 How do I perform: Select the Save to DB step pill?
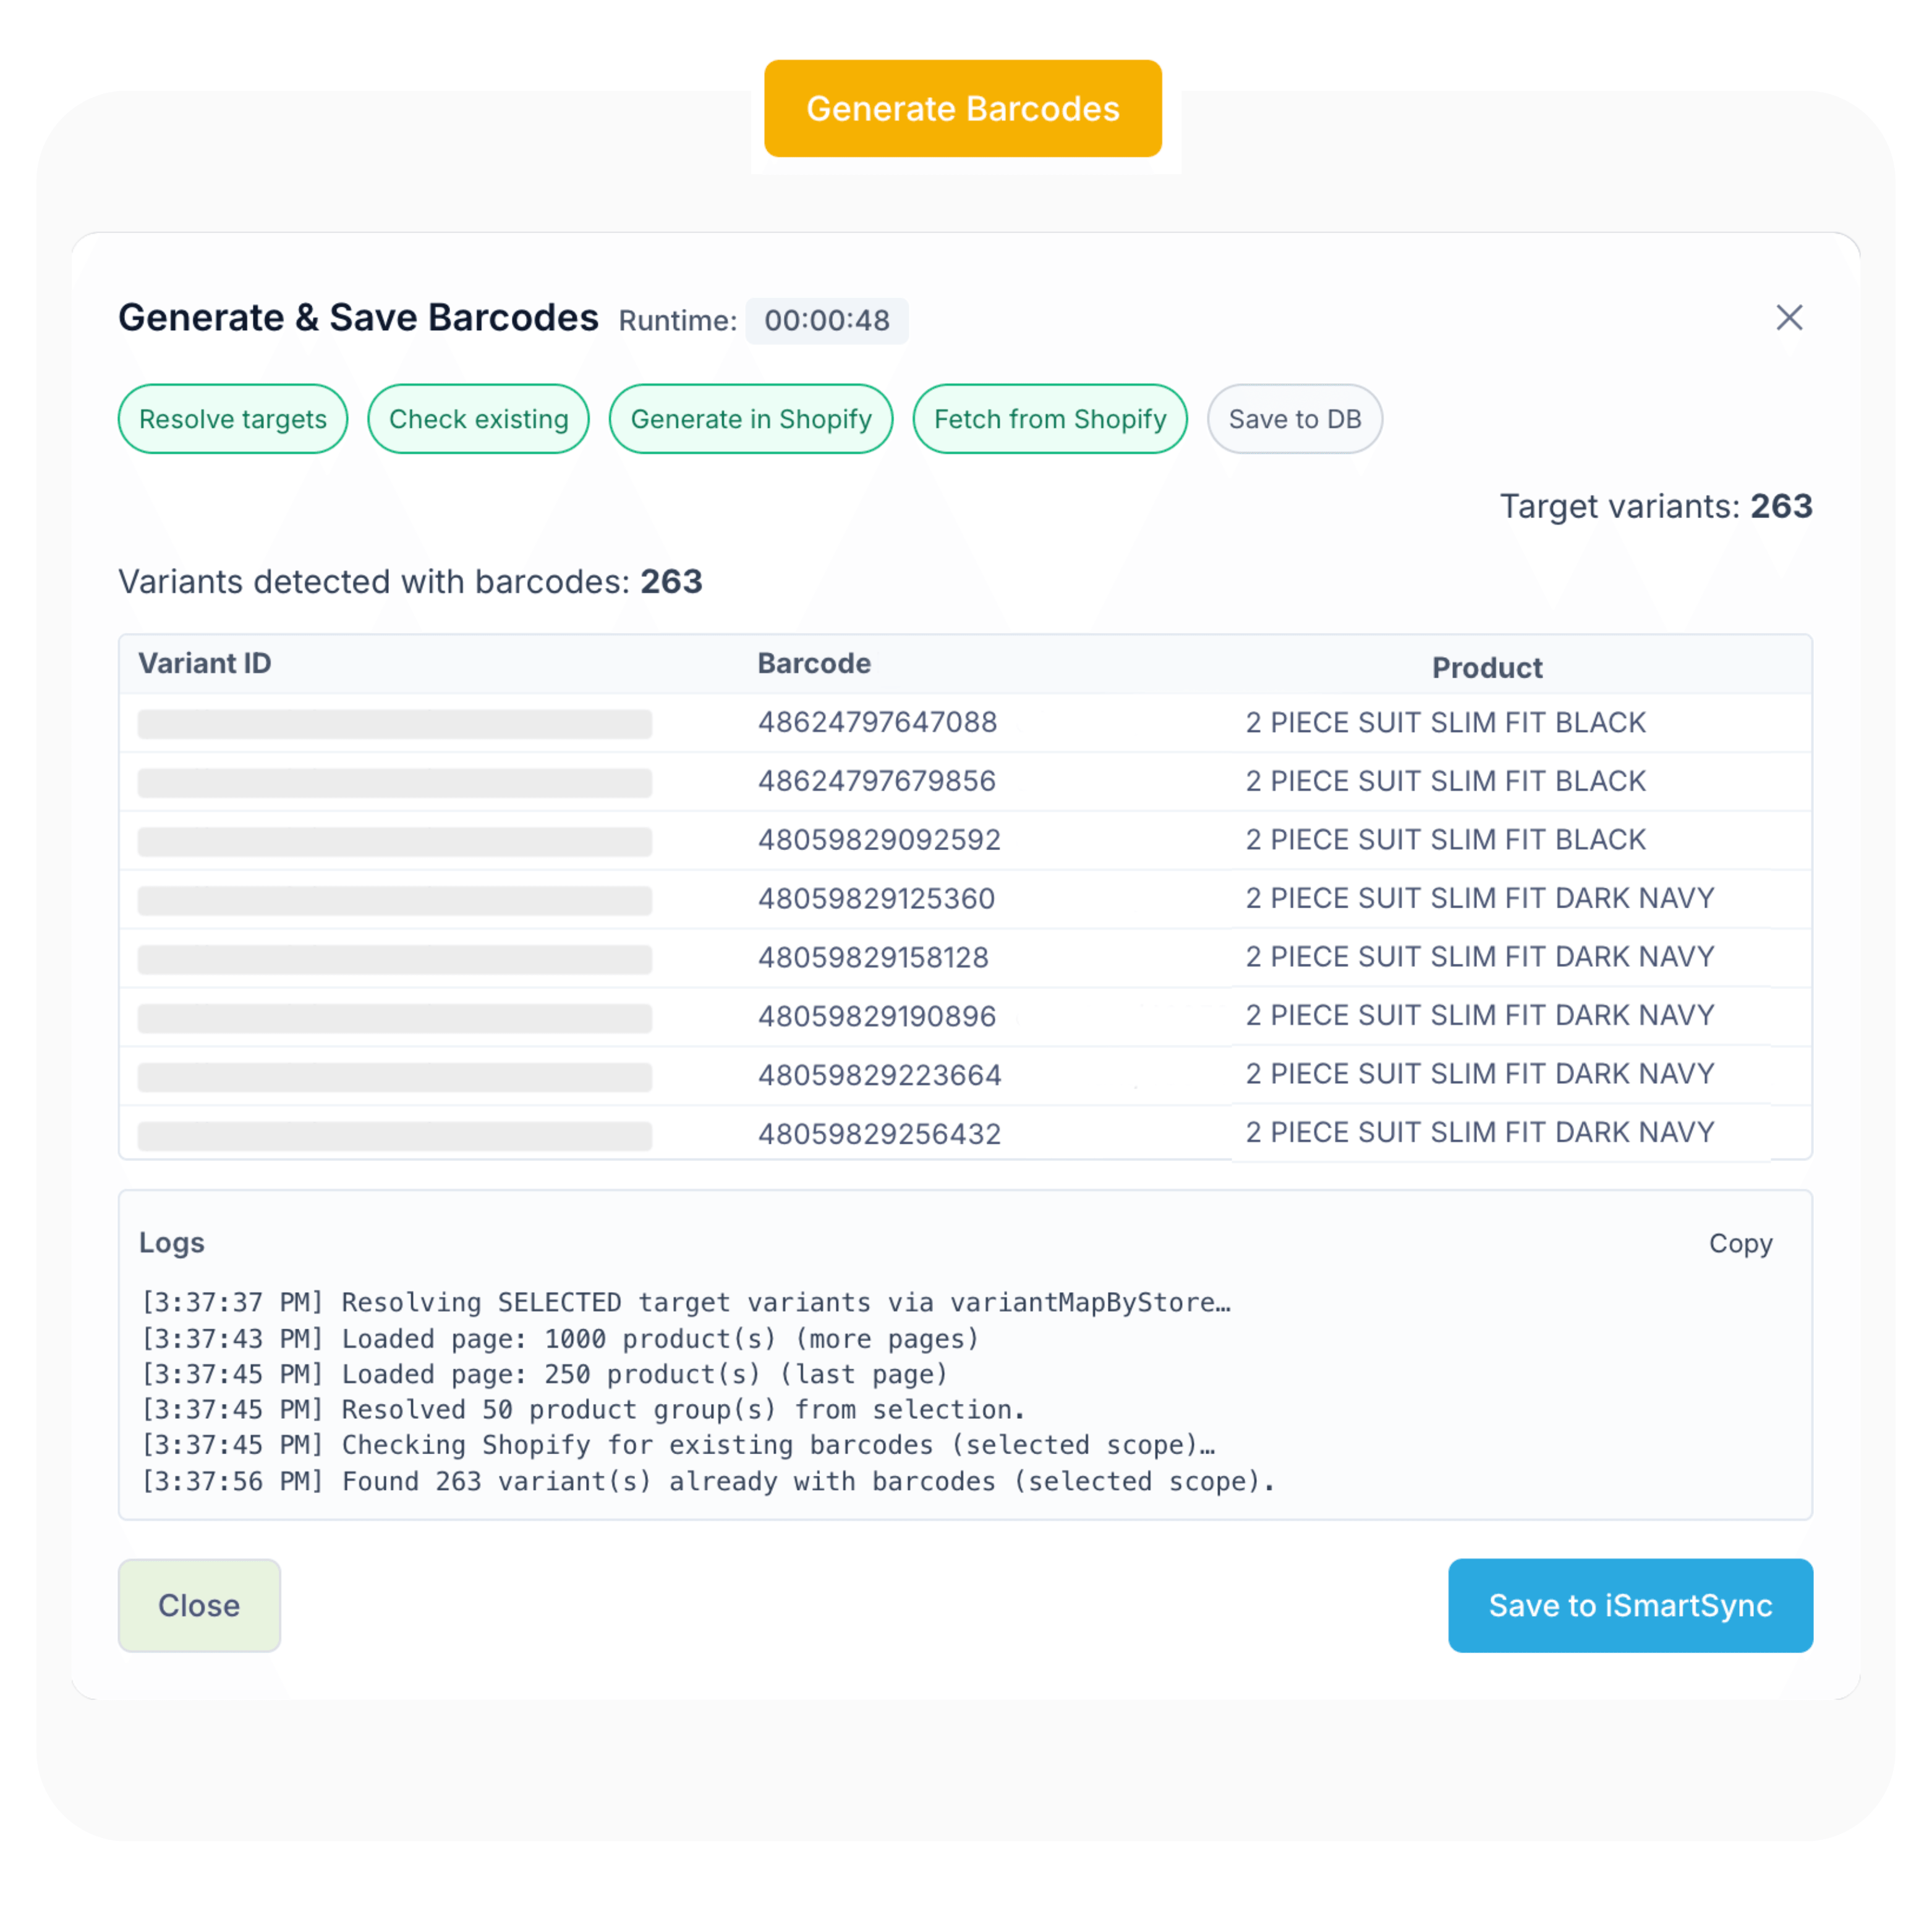[x=1295, y=419]
